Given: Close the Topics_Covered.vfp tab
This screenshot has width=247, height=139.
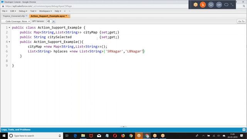Looking at the screenshot, I should (x=27, y=16).
